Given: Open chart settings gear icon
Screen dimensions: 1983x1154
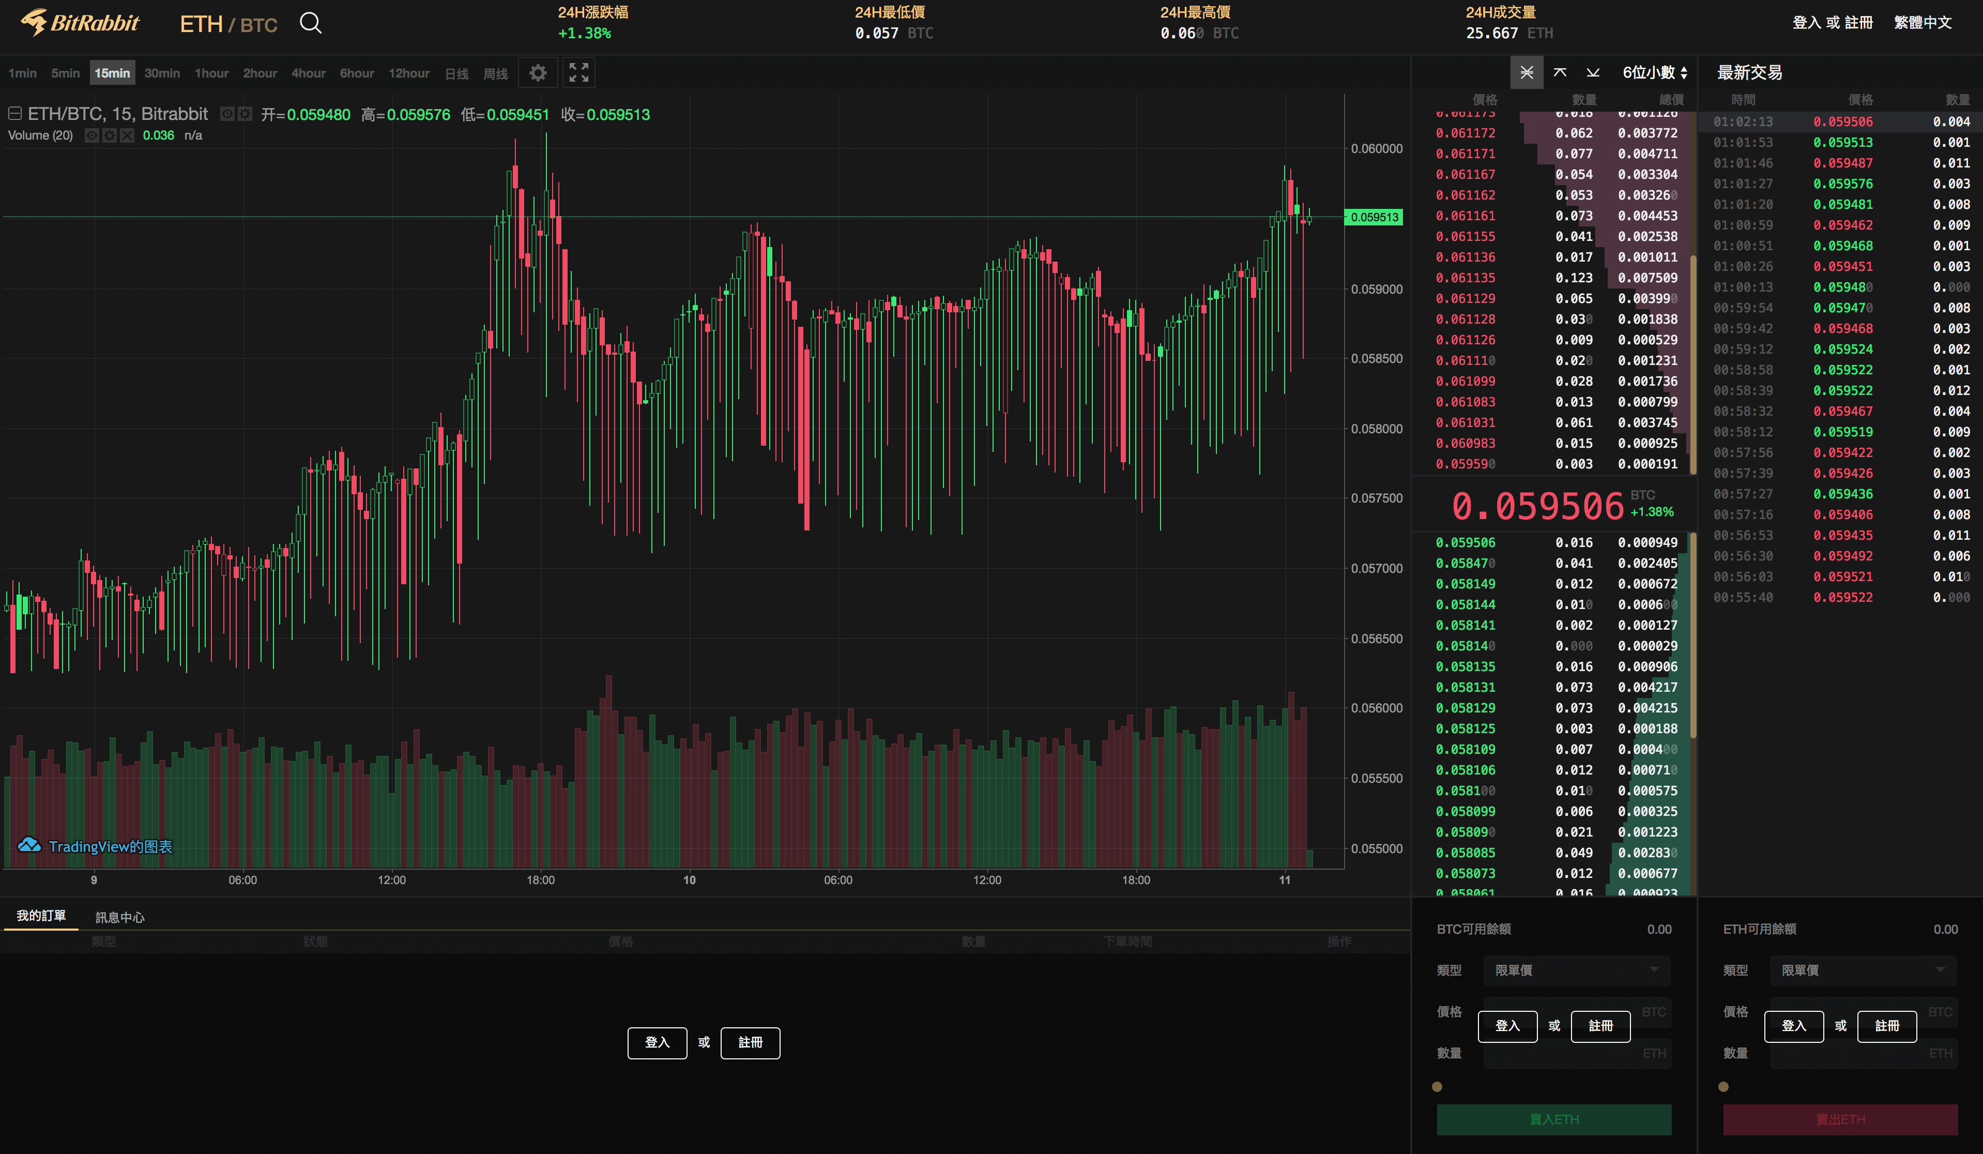Looking at the screenshot, I should coord(538,73).
